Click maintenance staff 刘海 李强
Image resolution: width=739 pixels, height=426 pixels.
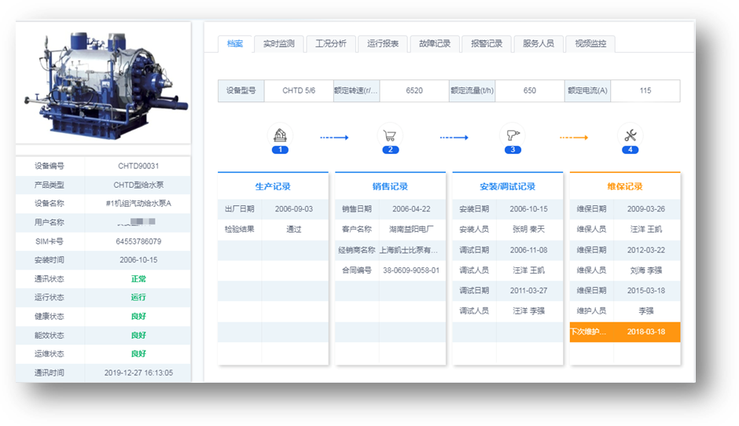[x=645, y=270]
